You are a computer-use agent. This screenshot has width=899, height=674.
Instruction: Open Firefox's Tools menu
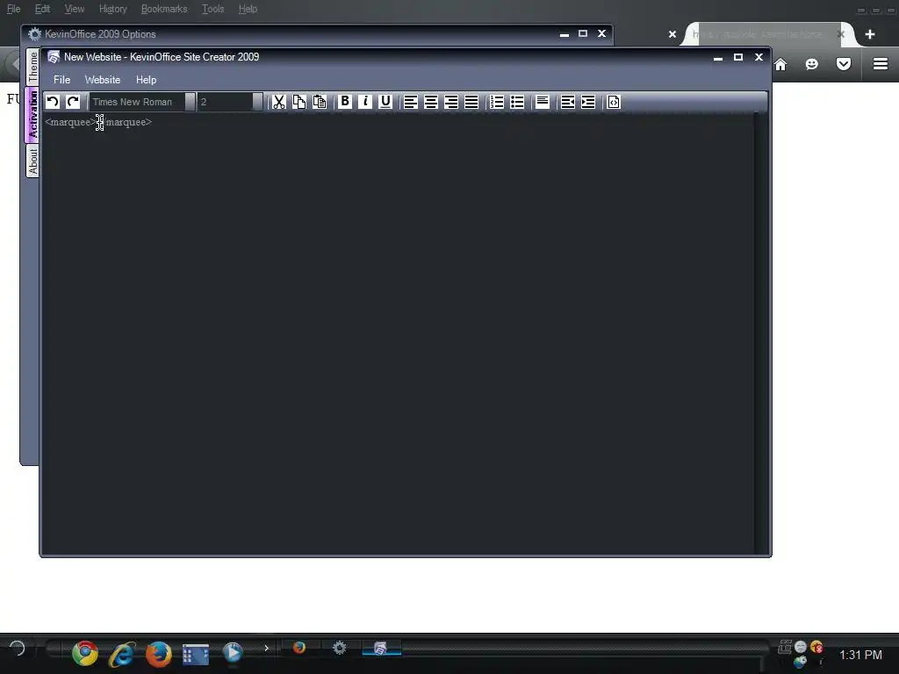pos(212,9)
